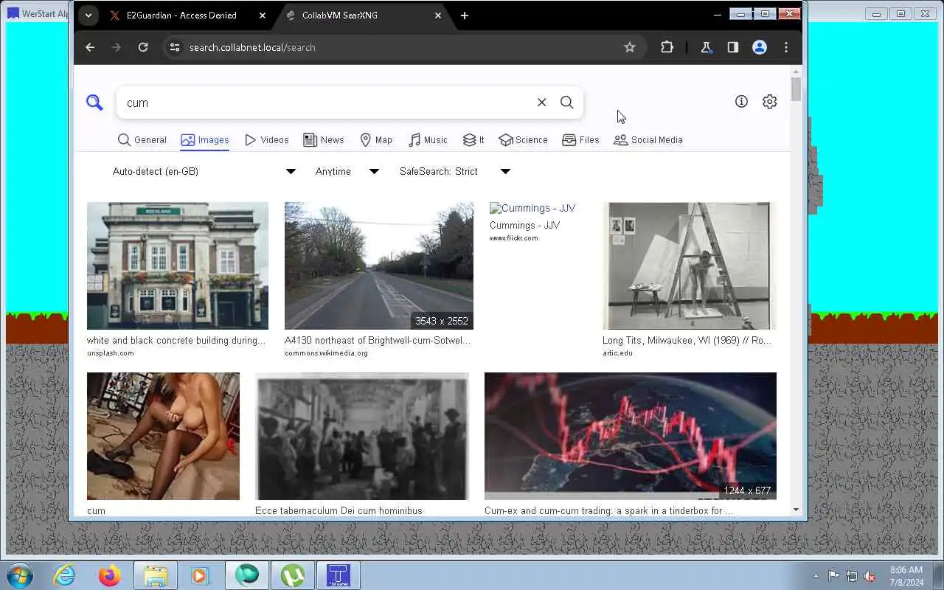This screenshot has width=944, height=590.
Task: Open Action Center flag in tray
Action: pyautogui.click(x=833, y=576)
